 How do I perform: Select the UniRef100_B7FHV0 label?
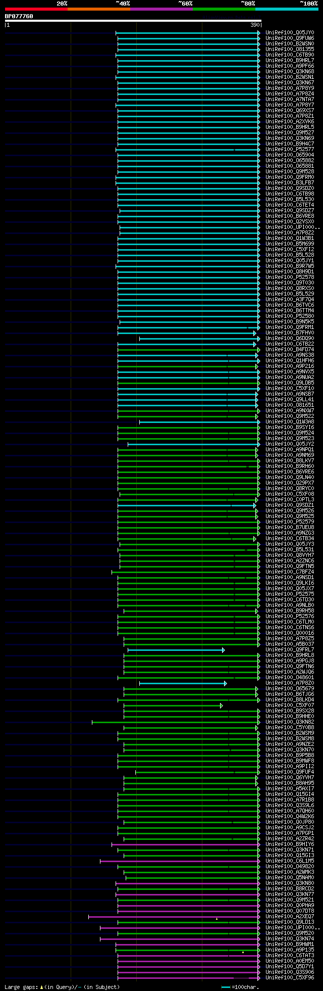[290, 333]
